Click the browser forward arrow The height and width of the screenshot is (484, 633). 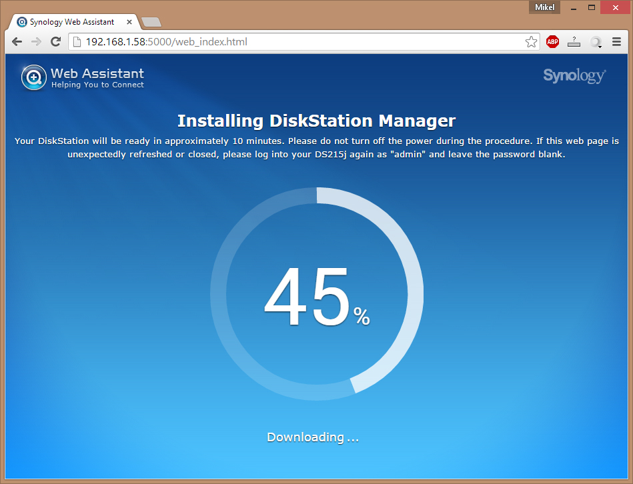click(x=36, y=41)
